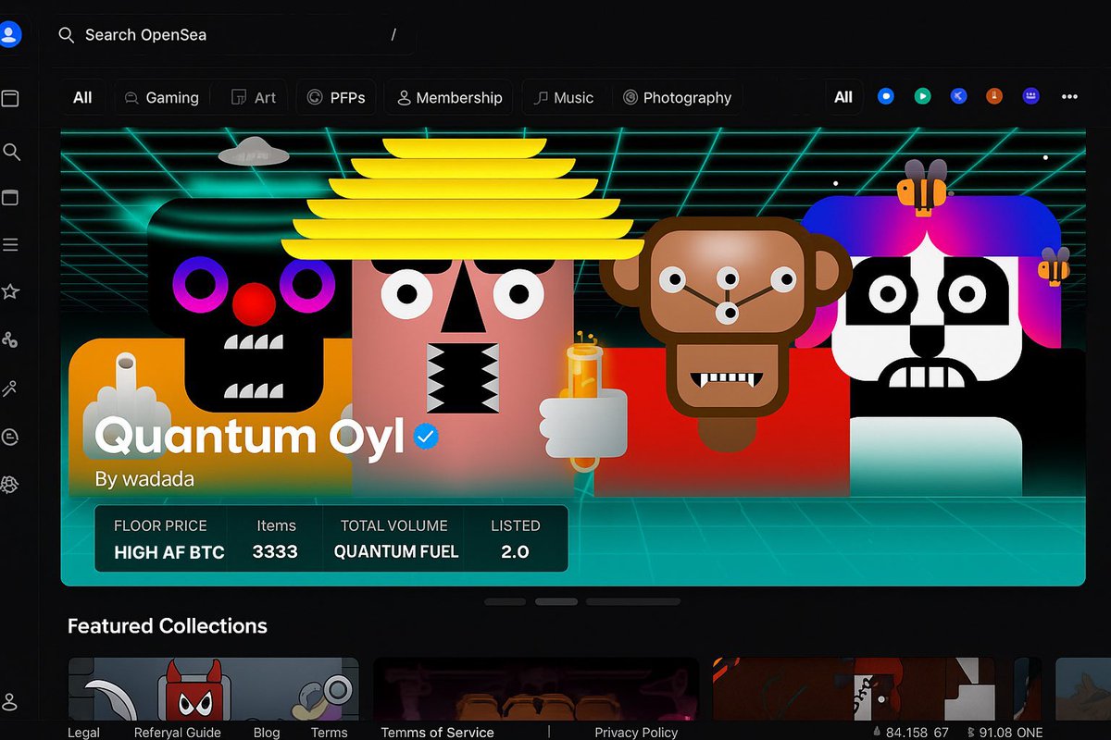The width and height of the screenshot is (1111, 740).
Task: Click the magnifier icon in the search bar
Action: [66, 35]
